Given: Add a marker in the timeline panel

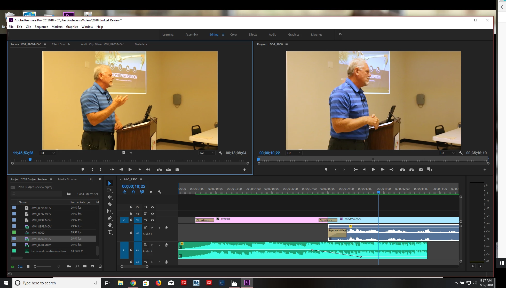Looking at the screenshot, I should point(151,192).
